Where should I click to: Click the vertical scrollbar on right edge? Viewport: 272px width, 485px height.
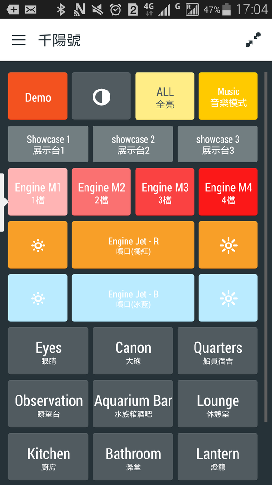point(266,247)
